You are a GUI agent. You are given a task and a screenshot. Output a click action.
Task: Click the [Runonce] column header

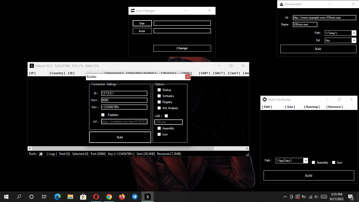coord(335,107)
